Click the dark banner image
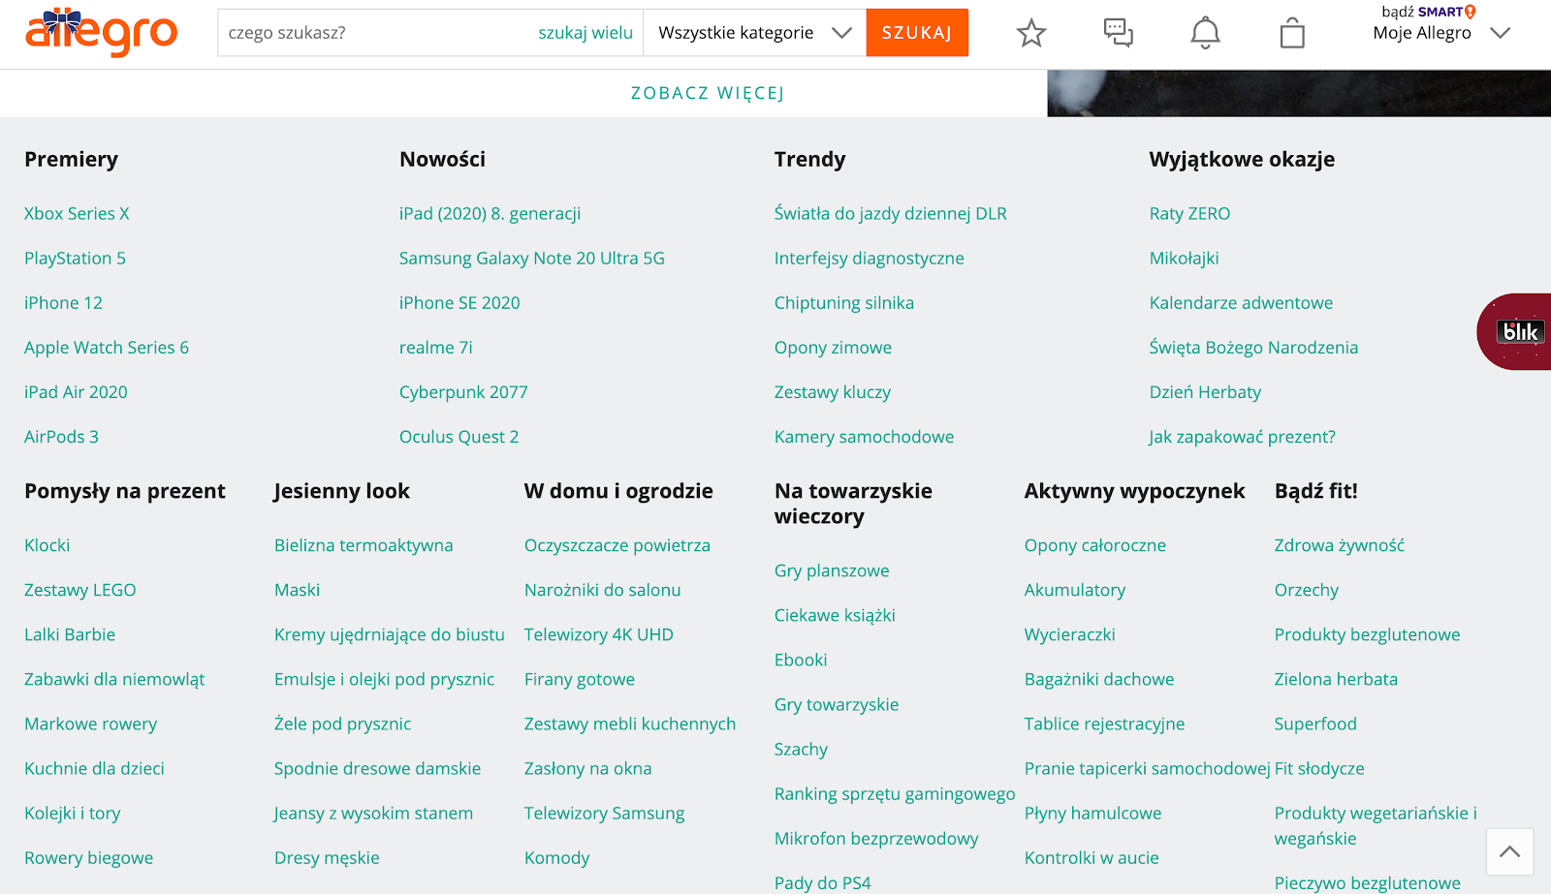 point(1299,93)
